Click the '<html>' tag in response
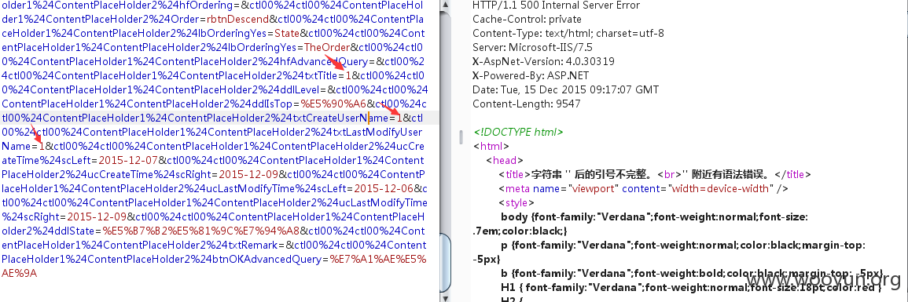 point(491,147)
